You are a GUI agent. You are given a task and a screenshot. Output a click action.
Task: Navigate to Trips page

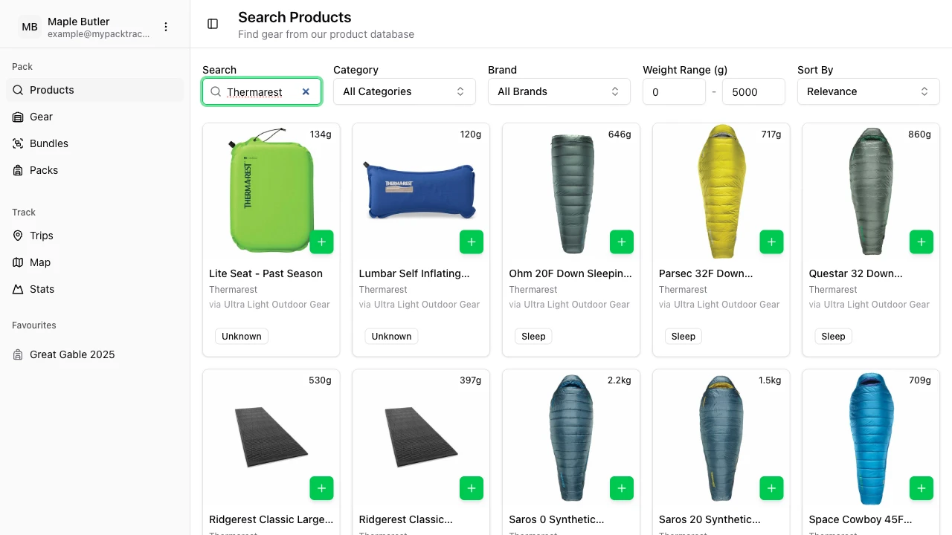click(42, 236)
